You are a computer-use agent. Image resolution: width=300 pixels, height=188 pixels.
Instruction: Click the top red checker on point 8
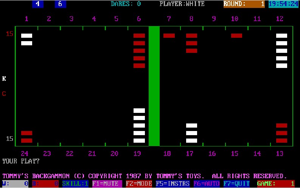coord(191,35)
